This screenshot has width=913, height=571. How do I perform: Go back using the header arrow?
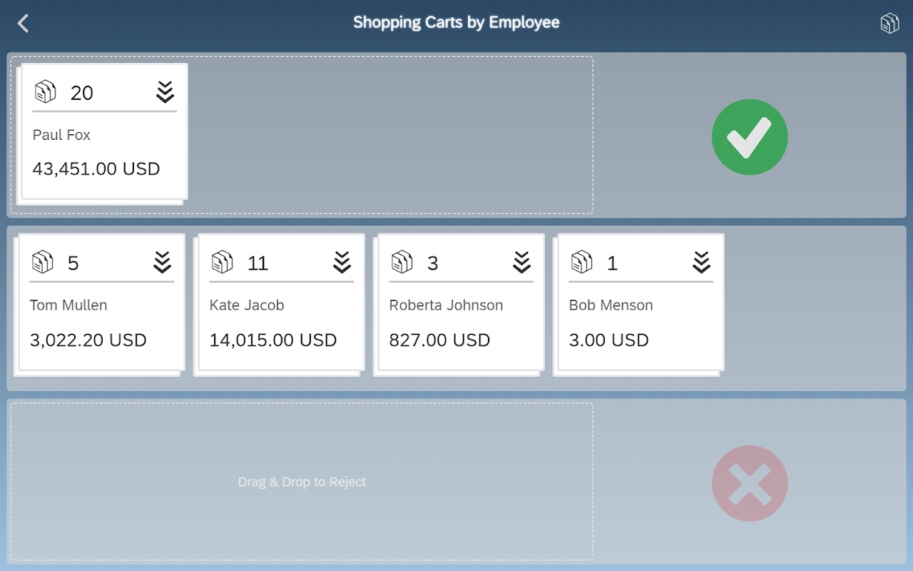(24, 24)
